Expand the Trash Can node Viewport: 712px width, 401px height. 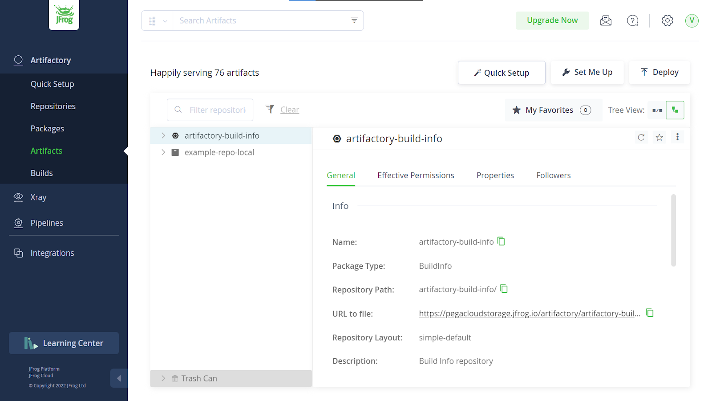click(x=163, y=378)
